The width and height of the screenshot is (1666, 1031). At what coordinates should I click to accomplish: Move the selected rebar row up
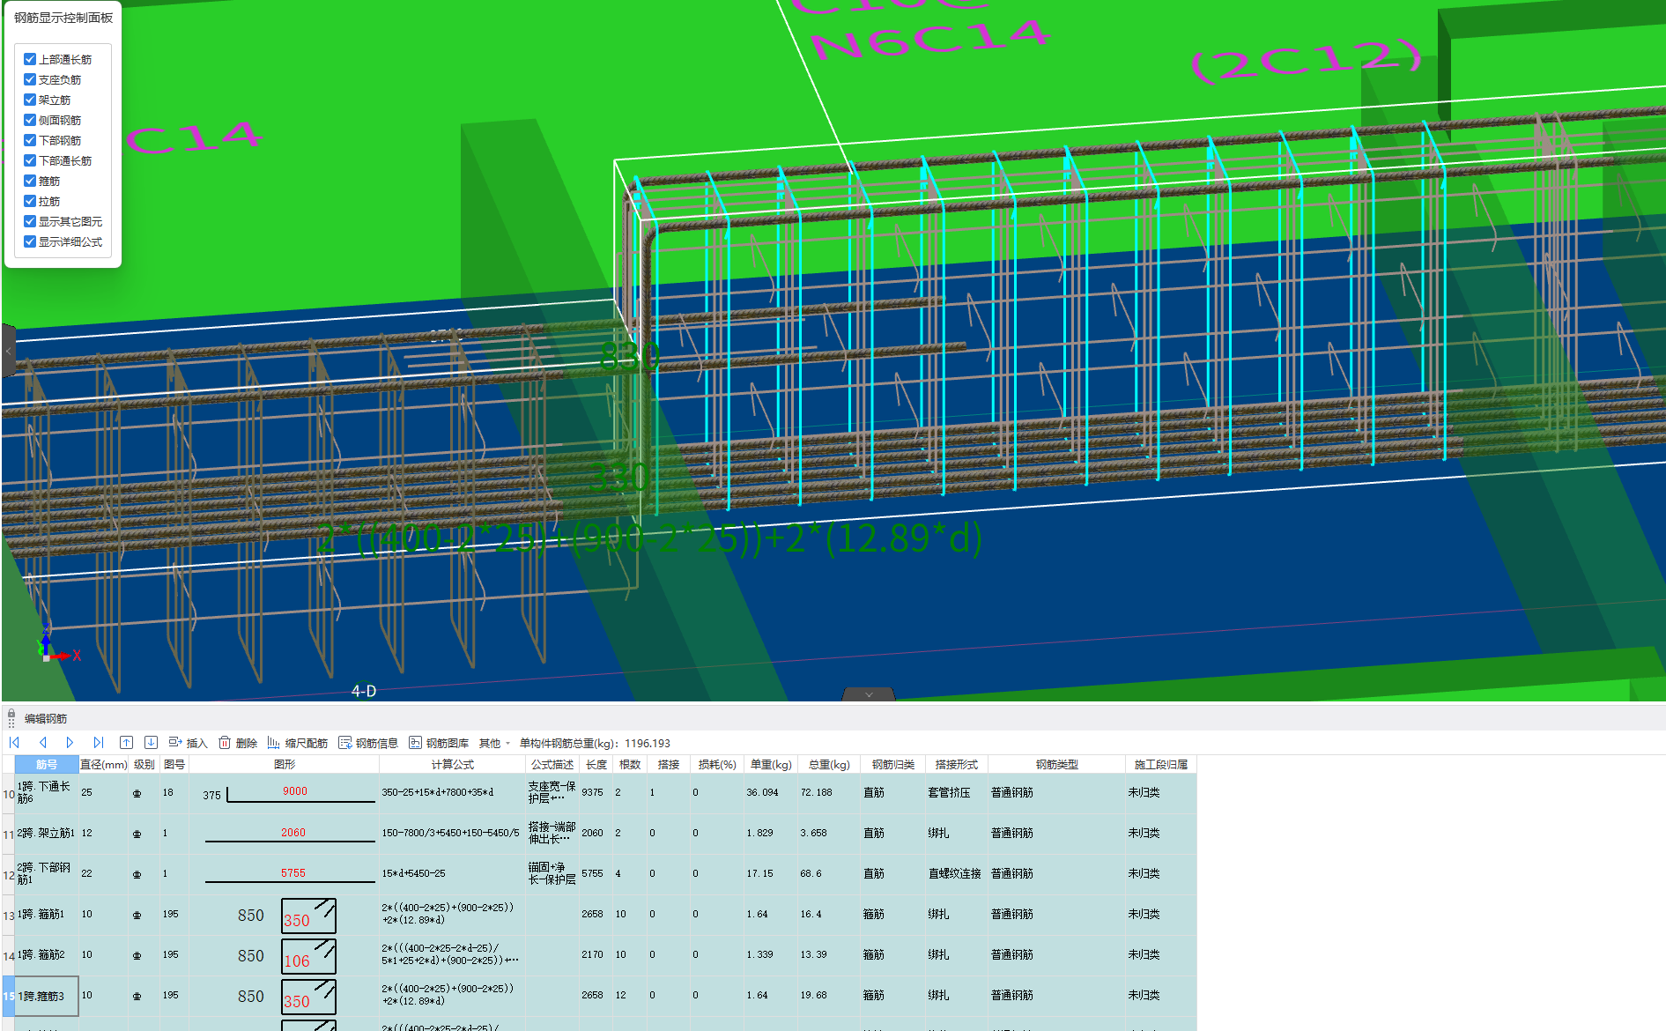127,743
